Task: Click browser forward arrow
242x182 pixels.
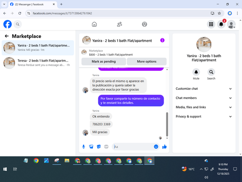Action: tap(12, 13)
